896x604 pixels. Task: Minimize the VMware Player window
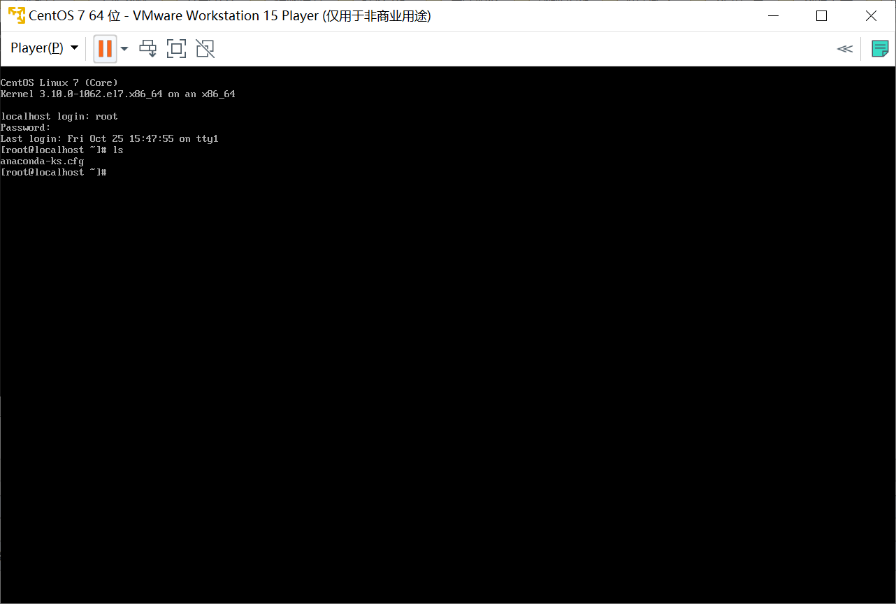point(773,15)
